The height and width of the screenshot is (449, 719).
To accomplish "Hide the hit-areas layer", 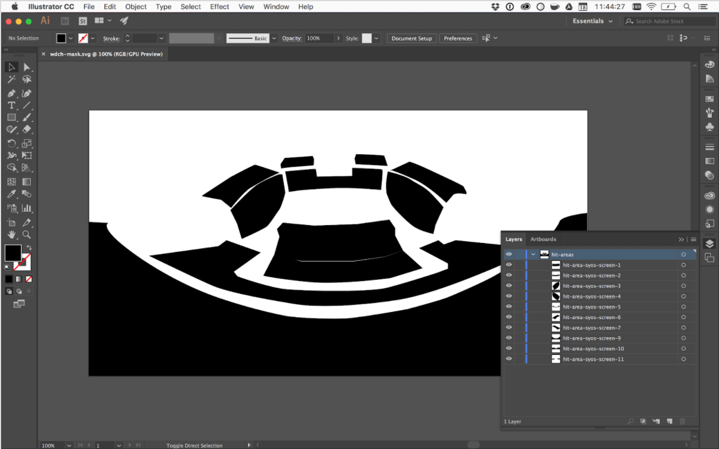I will [x=509, y=254].
